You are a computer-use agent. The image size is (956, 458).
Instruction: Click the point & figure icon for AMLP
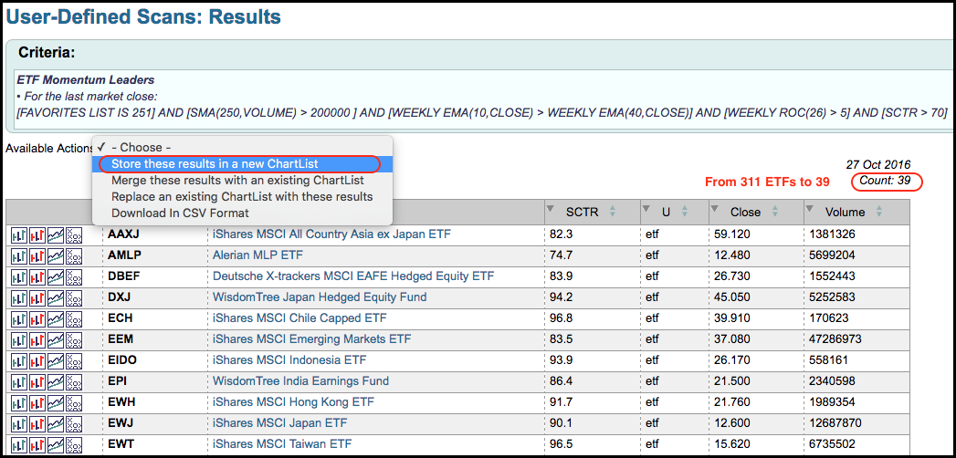pyautogui.click(x=74, y=255)
